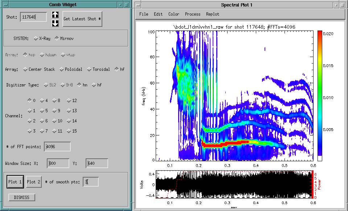The height and width of the screenshot is (211, 348).
Task: Click the # of FFT points field
Action: pyautogui.click(x=57, y=147)
